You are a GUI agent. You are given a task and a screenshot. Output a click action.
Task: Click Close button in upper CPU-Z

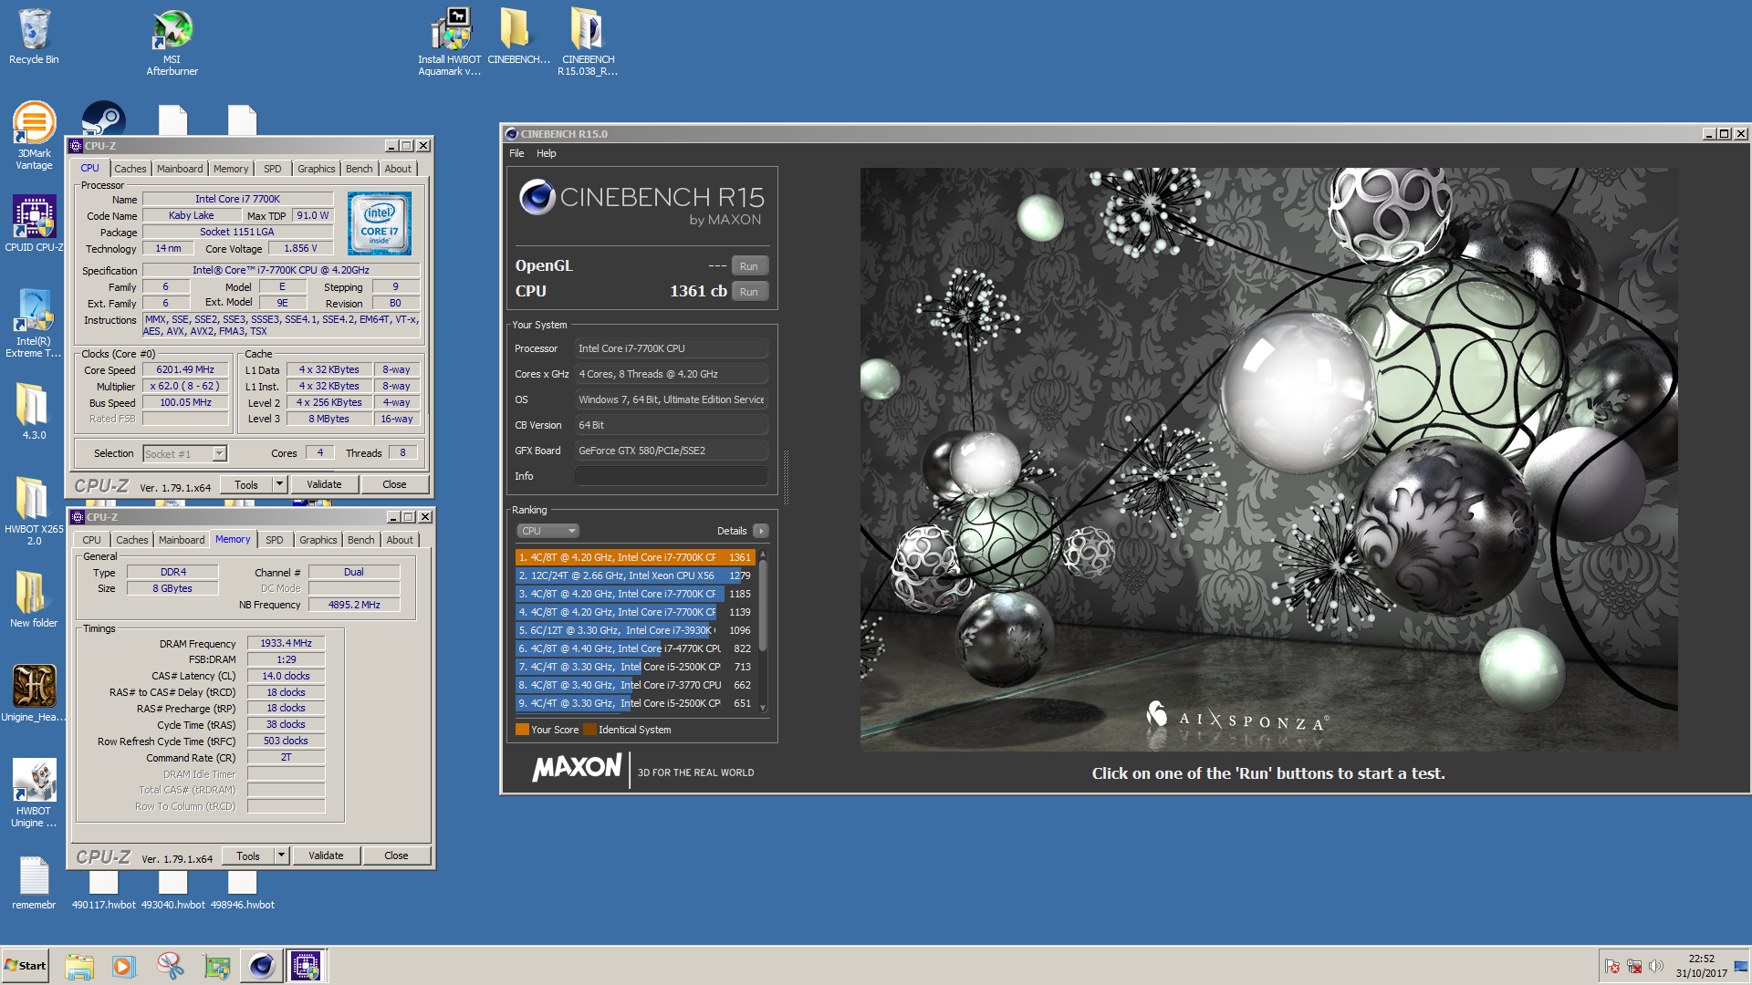(x=394, y=484)
